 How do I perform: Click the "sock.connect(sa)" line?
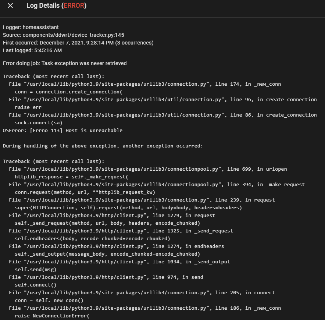(x=39, y=122)
